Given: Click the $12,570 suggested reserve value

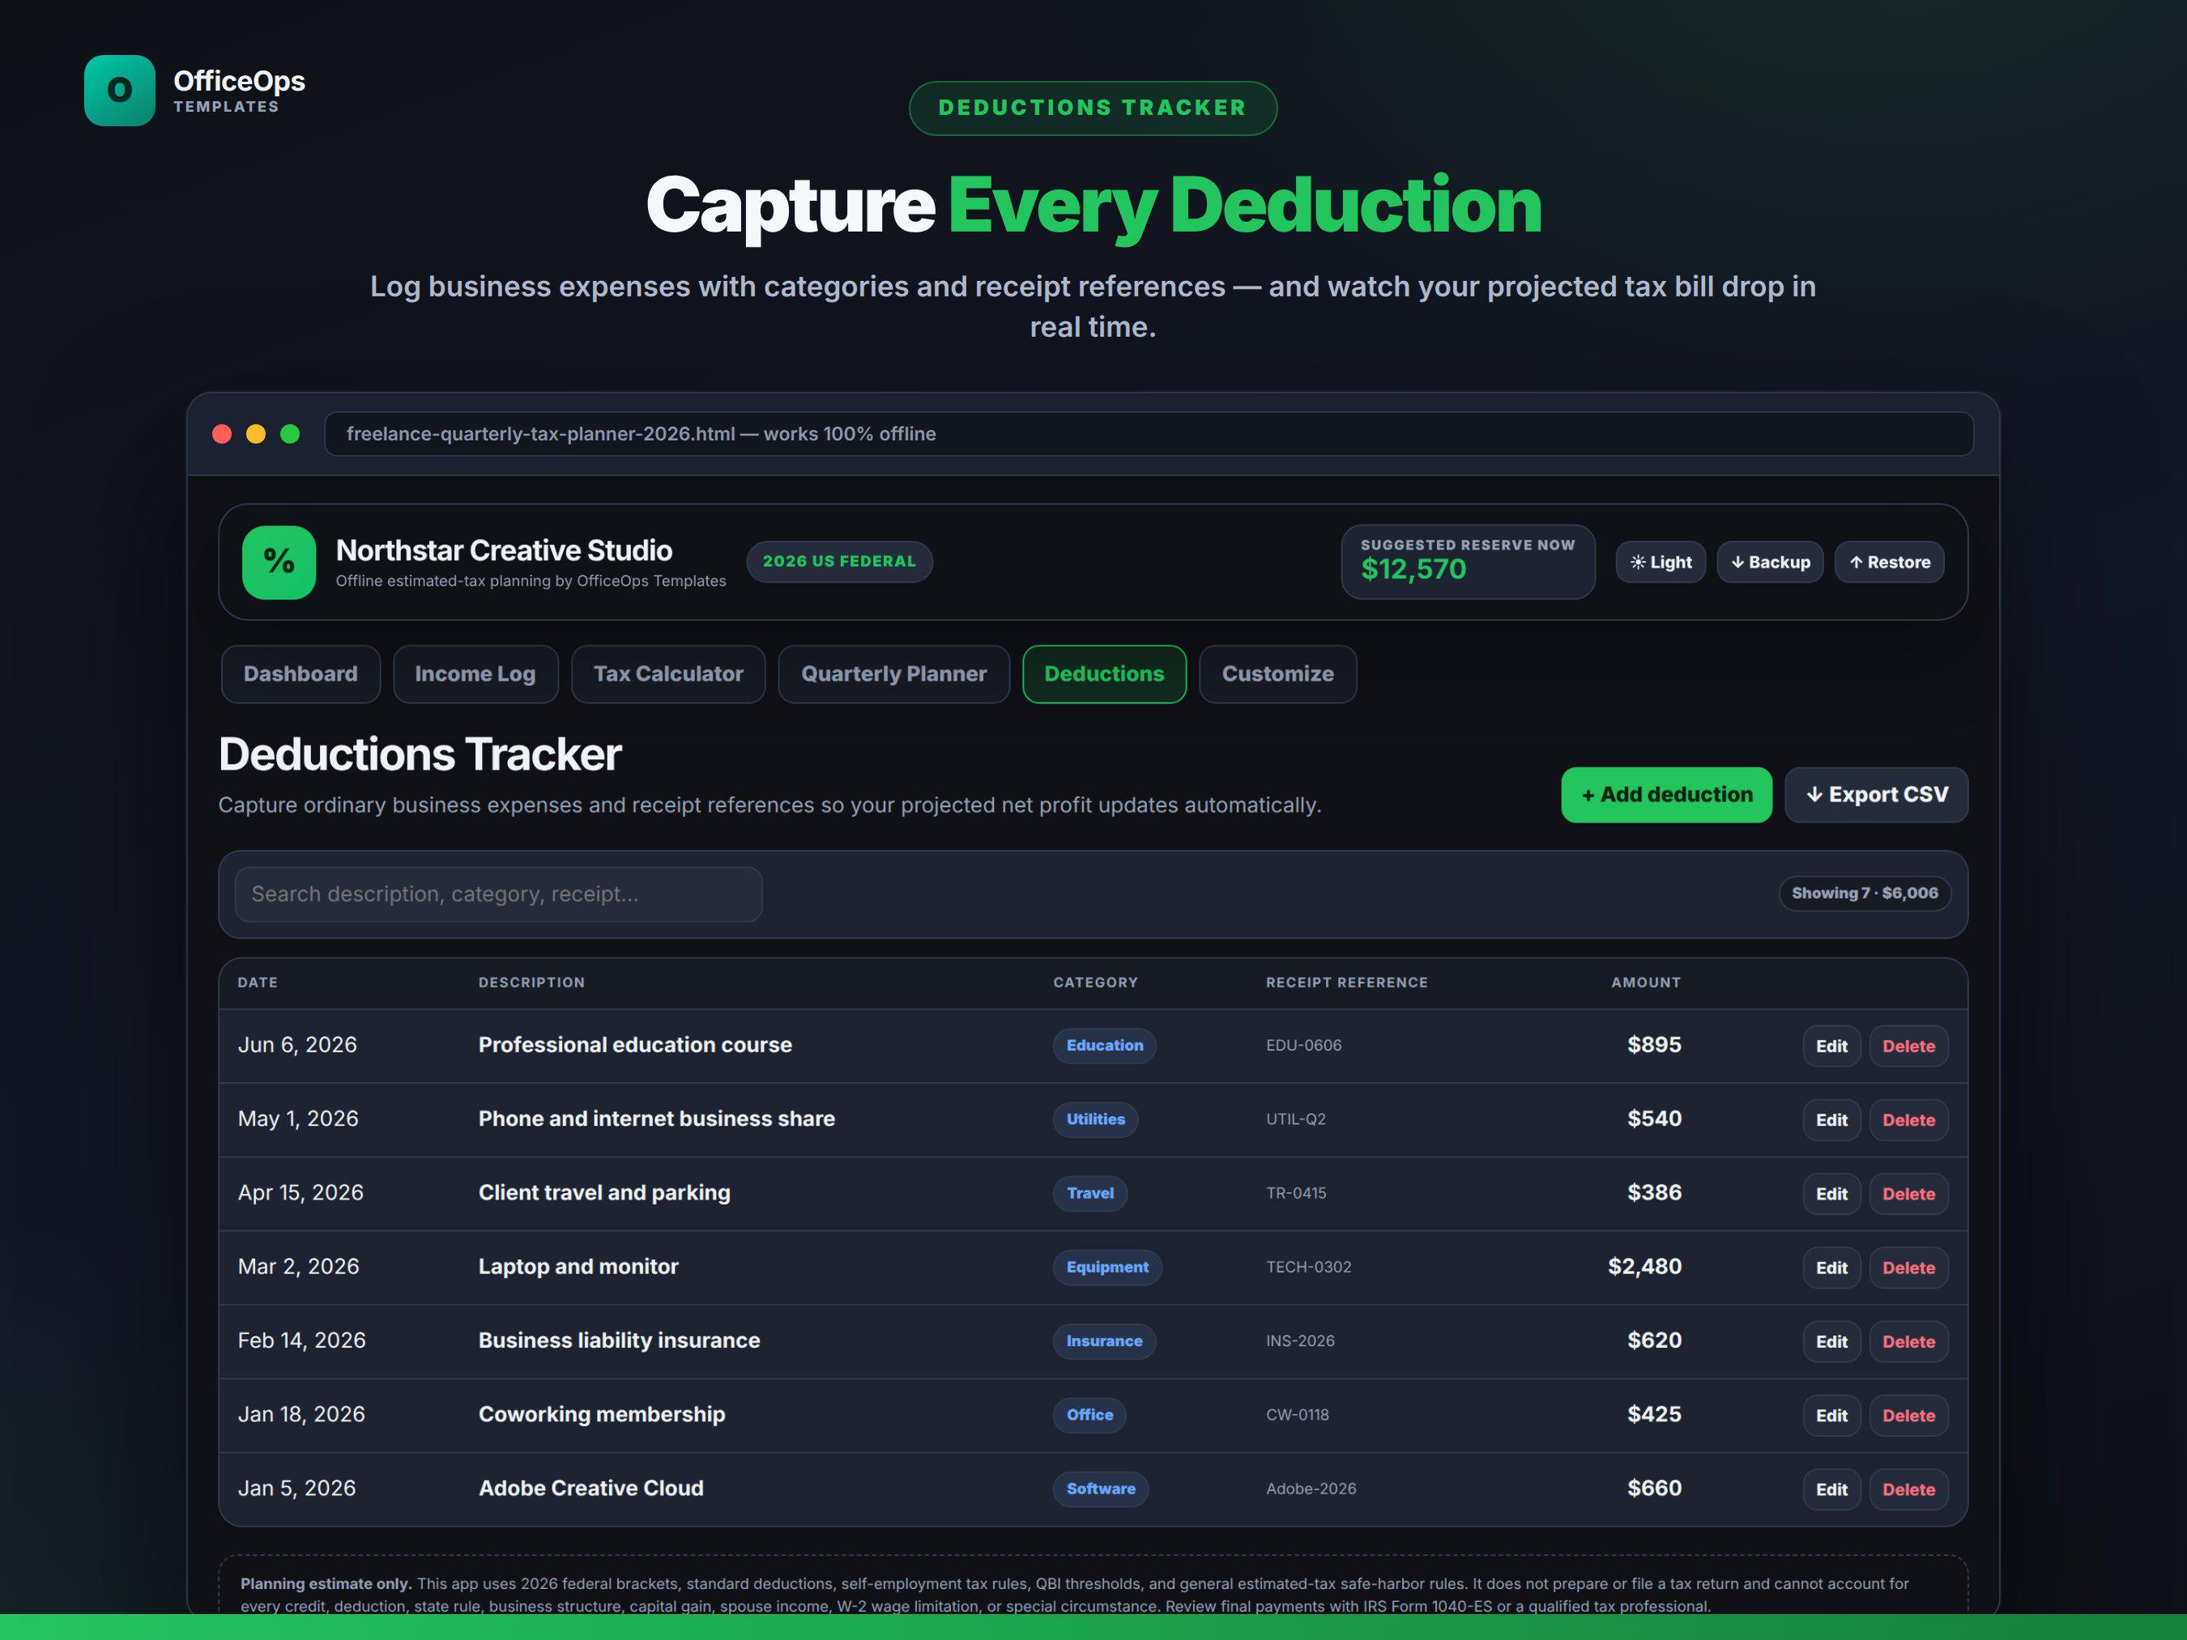Looking at the screenshot, I should pyautogui.click(x=1413, y=569).
